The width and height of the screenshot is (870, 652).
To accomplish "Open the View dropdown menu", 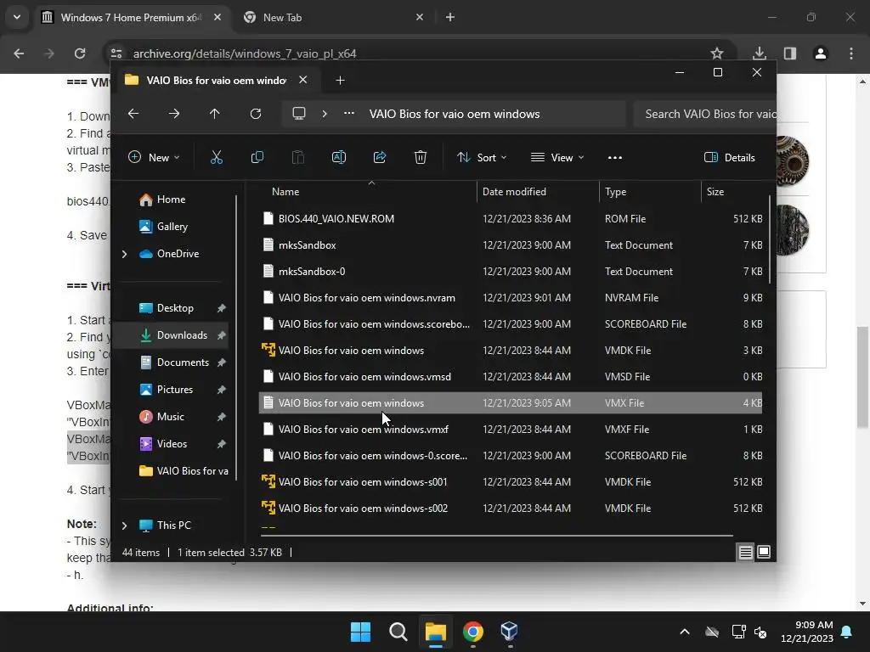I will 557,157.
